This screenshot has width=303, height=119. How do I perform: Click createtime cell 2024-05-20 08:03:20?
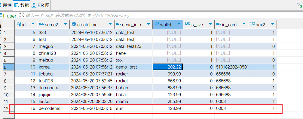pyautogui.click(x=92, y=102)
